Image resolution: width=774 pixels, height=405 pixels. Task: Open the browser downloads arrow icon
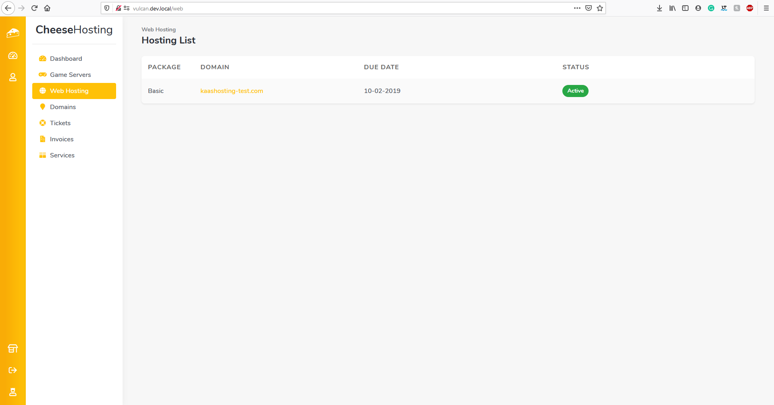[660, 8]
